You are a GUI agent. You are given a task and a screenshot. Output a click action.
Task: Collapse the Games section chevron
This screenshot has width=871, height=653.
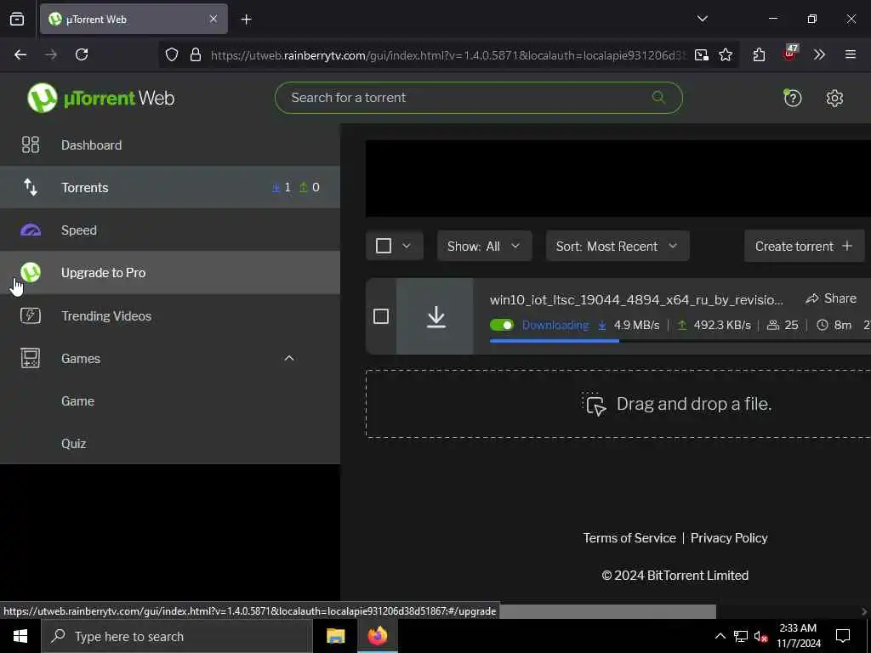(x=289, y=358)
